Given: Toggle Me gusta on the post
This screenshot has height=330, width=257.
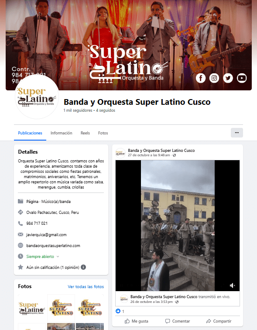Looking at the screenshot, I should (x=136, y=321).
